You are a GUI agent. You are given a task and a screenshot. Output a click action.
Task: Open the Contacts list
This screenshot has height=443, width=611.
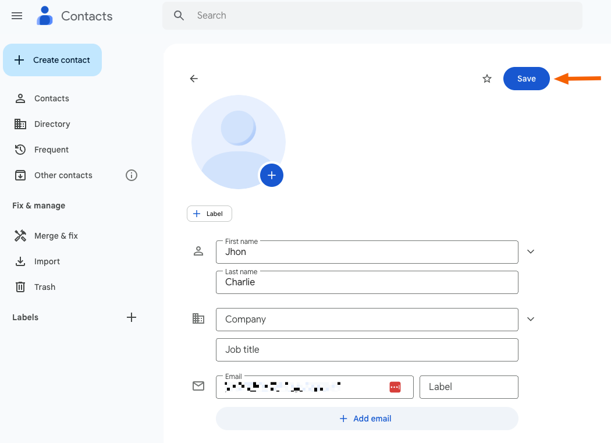tap(51, 98)
